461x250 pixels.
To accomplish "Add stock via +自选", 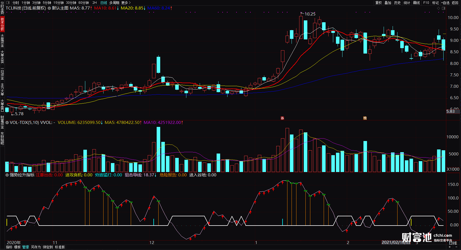I will pyautogui.click(x=445, y=3).
